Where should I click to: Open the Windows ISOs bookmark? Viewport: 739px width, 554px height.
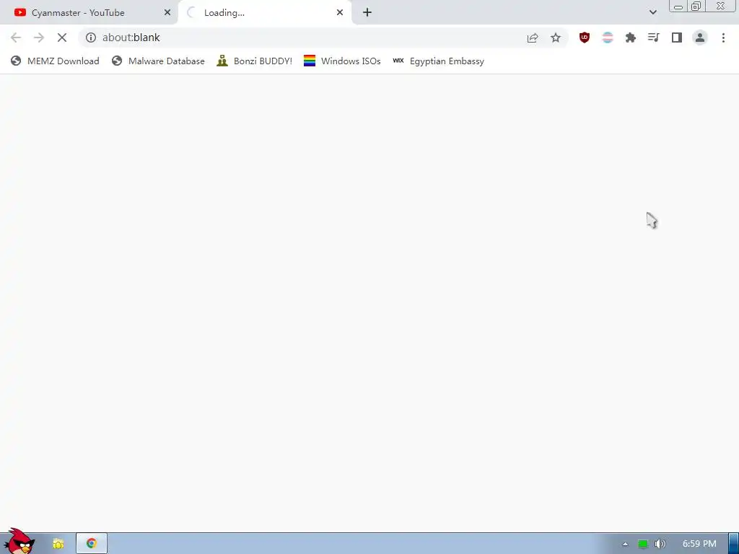tap(342, 61)
